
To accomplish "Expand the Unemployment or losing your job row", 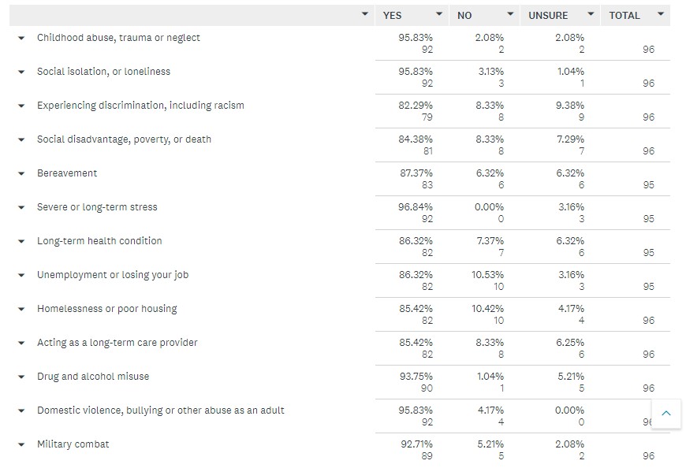I will pos(21,275).
